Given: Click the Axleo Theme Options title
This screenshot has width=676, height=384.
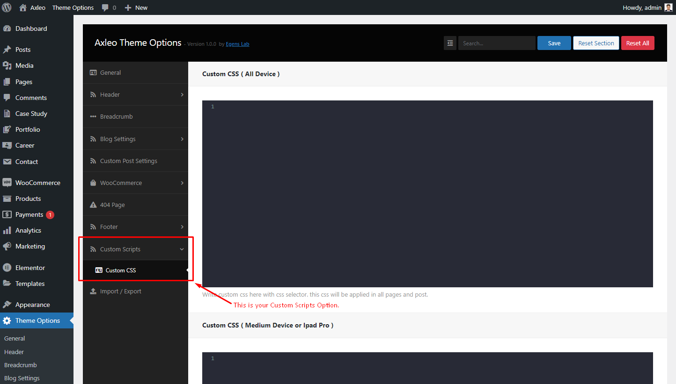Looking at the screenshot, I should tap(138, 43).
